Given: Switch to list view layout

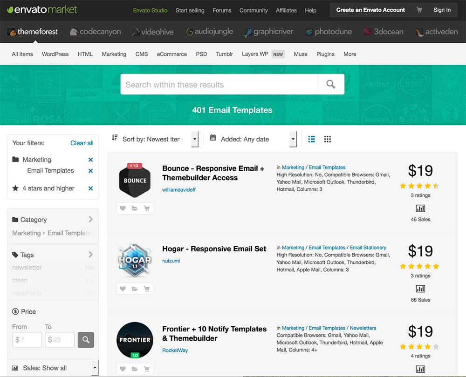Looking at the screenshot, I should point(311,139).
